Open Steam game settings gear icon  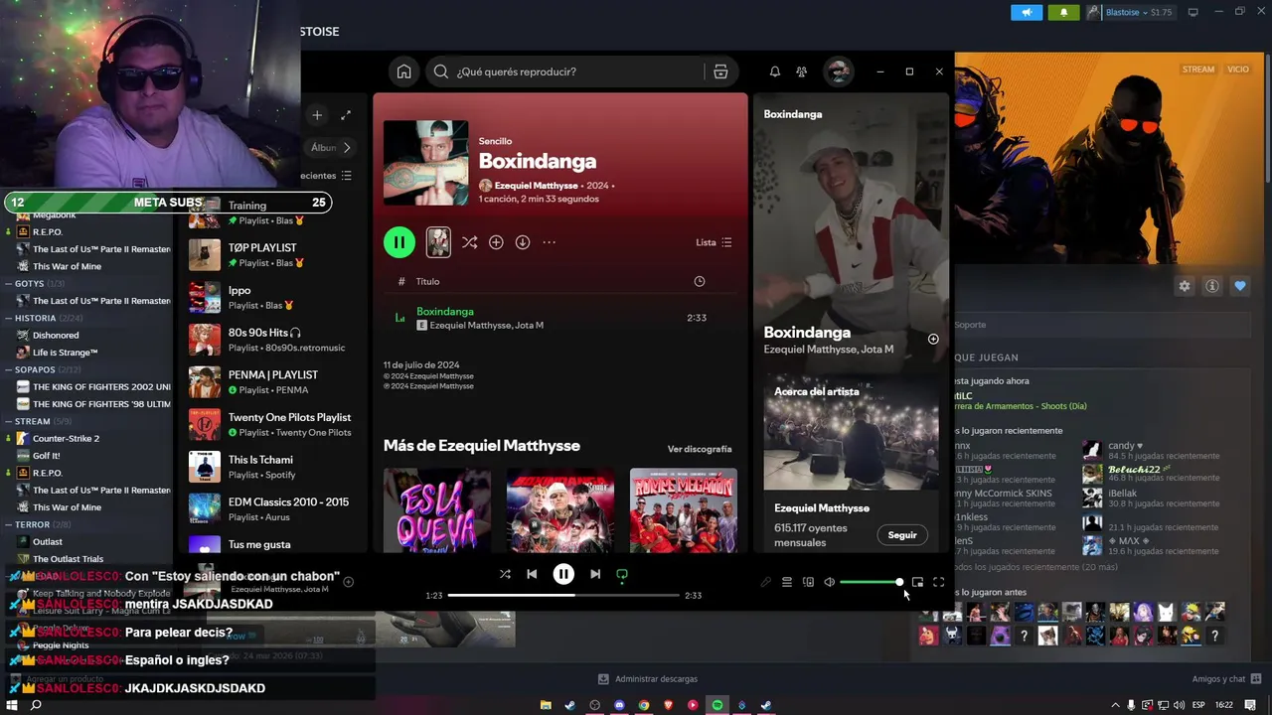click(x=1185, y=286)
